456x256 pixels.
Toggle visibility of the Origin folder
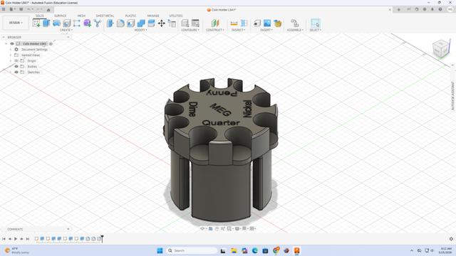(x=16, y=60)
